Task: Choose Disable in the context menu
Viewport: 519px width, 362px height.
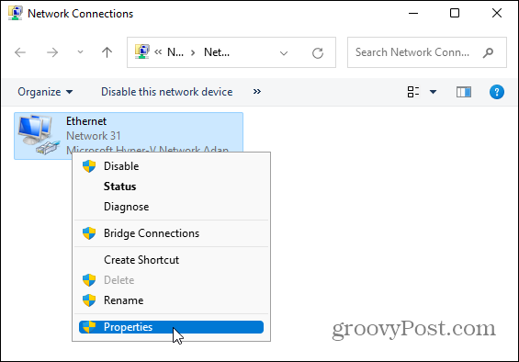Action: pos(171,166)
